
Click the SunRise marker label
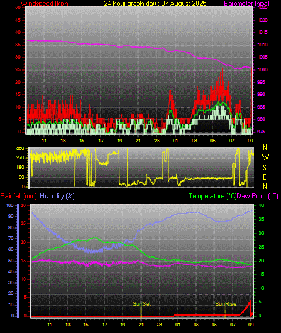tap(226, 304)
